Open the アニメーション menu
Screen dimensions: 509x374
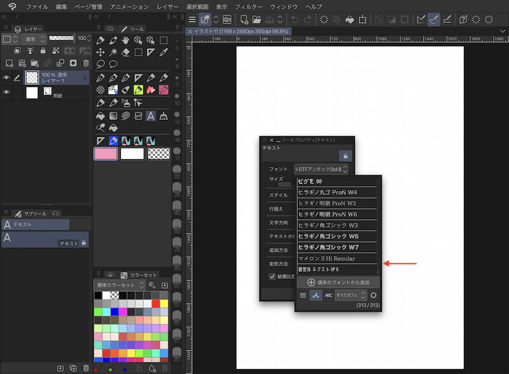click(x=129, y=6)
